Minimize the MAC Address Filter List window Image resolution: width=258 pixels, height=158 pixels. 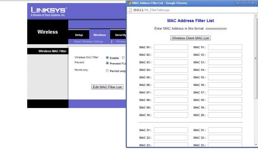coord(238,3)
